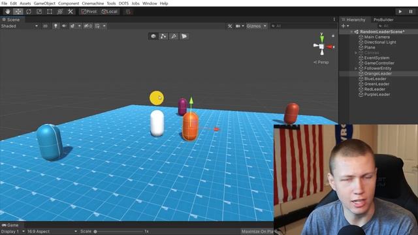Select the combined Transform tool
The width and height of the screenshot is (418, 235).
coord(60,12)
